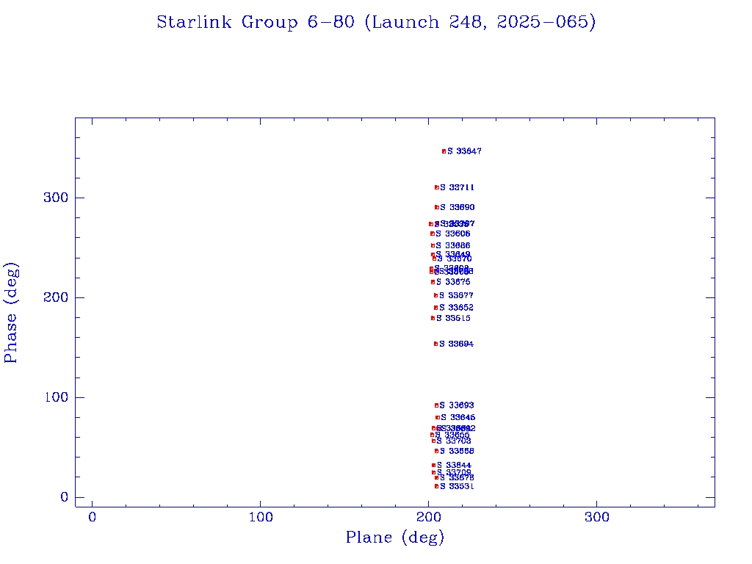Click the data label "S 33675"

453,282
